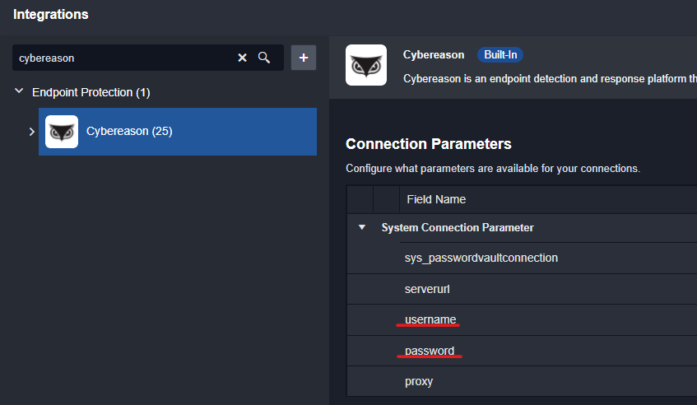The height and width of the screenshot is (405, 697).
Task: Click the System Connection Parameter row label
Action: pos(458,227)
